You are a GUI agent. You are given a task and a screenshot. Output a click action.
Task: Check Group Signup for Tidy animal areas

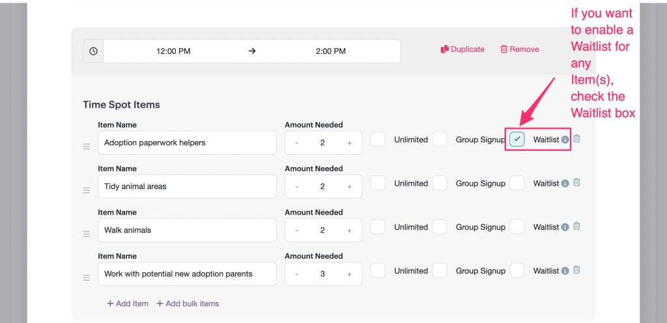(440, 183)
